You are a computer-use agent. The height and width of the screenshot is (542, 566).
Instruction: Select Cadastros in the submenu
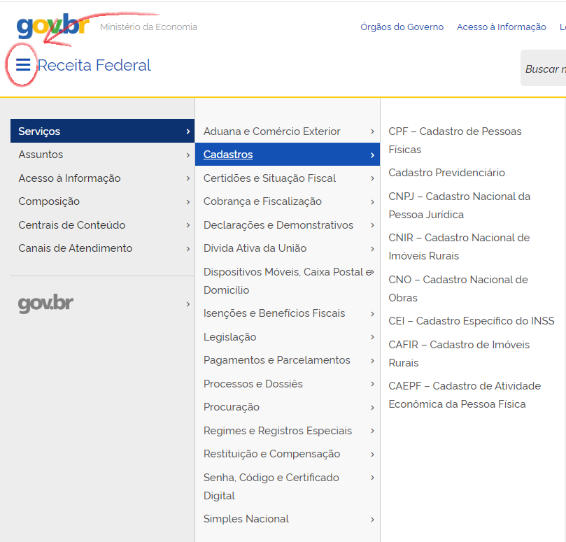[228, 155]
